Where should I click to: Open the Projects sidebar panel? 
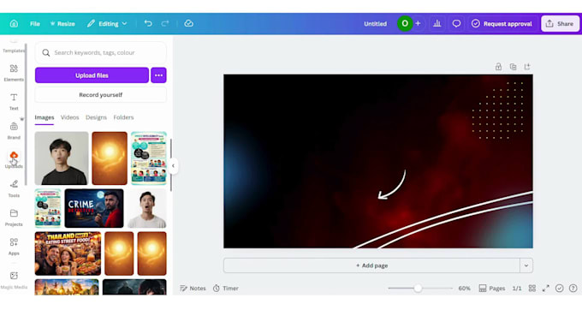coord(14,218)
